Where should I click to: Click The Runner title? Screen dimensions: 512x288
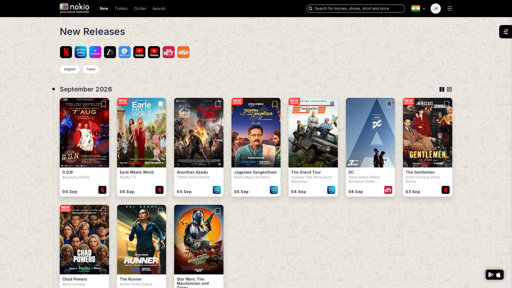tap(131, 279)
